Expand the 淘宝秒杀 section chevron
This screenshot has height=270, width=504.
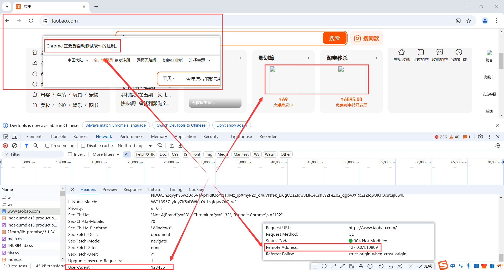coord(376,58)
